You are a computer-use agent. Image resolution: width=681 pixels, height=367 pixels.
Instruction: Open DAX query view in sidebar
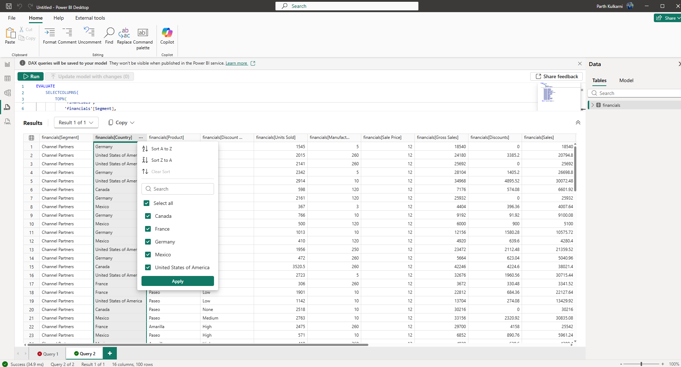point(8,107)
